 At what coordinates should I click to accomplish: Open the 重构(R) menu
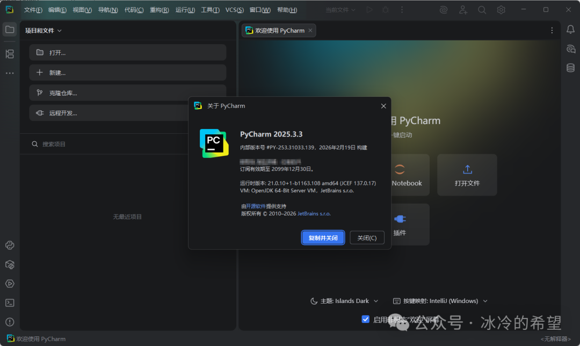coord(159,10)
